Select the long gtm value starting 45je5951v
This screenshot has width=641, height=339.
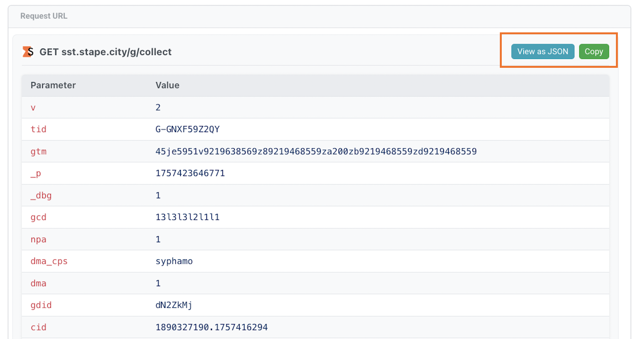point(316,151)
